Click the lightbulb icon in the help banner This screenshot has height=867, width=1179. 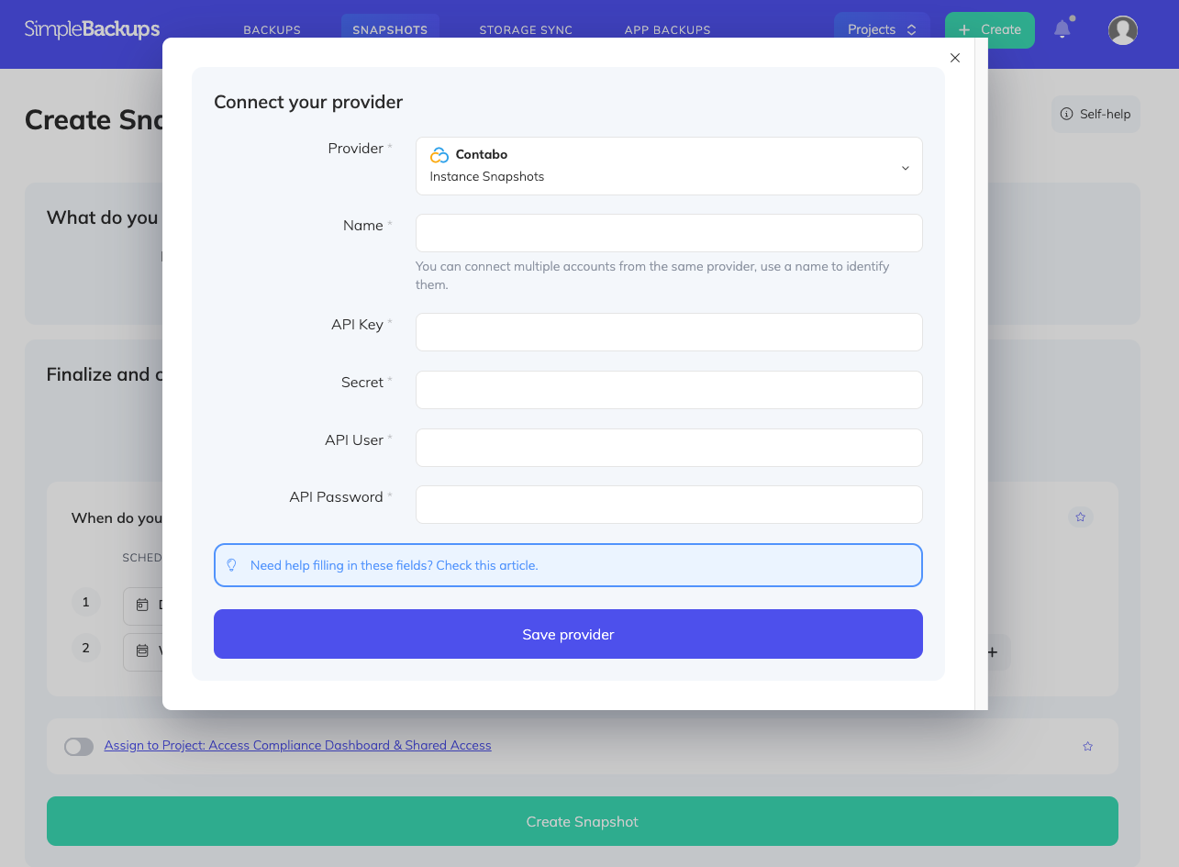[231, 565]
